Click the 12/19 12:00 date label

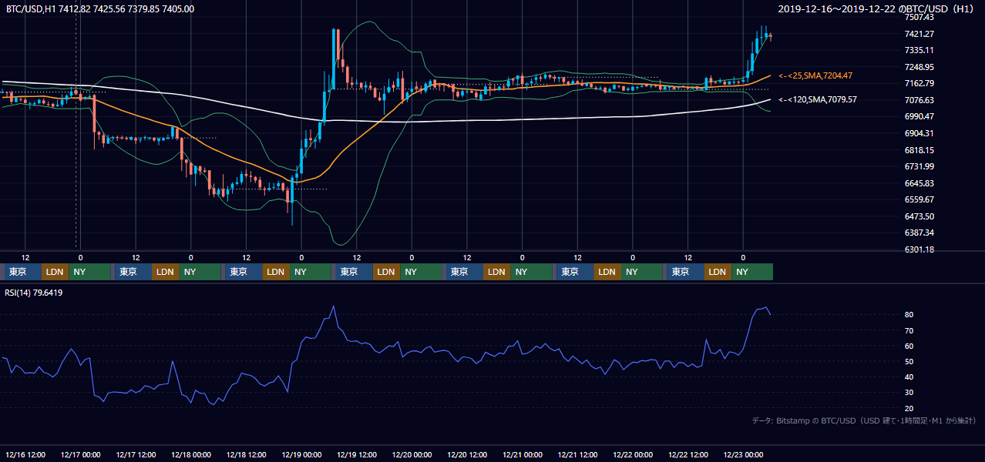(x=357, y=454)
